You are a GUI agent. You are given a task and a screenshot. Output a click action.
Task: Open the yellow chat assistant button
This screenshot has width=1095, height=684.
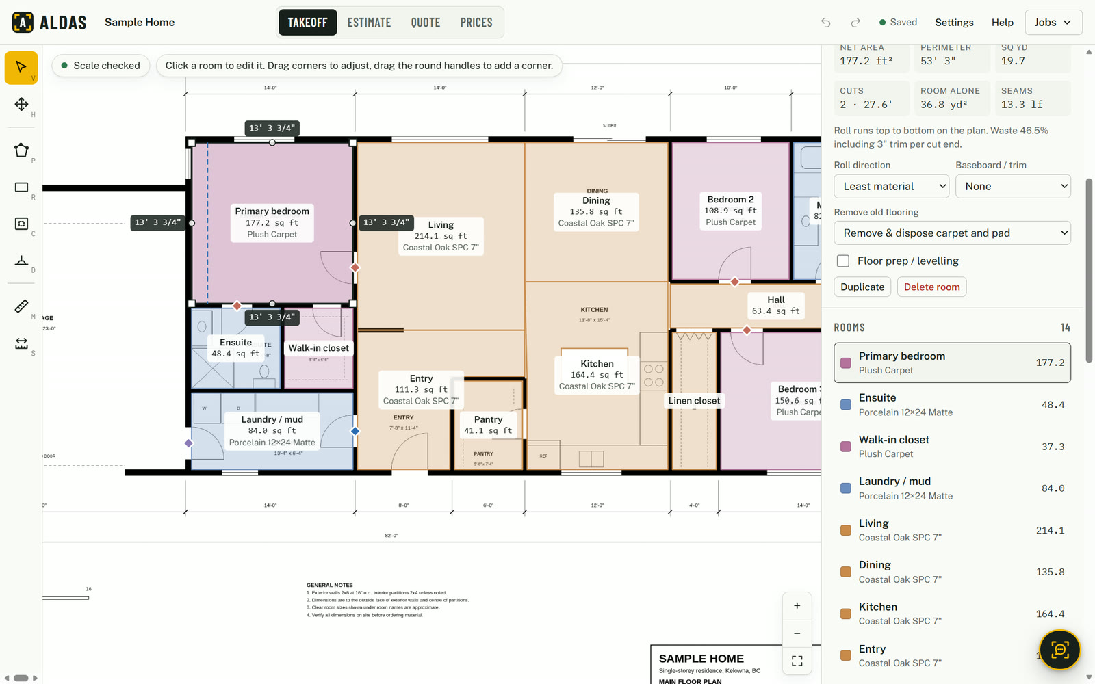click(x=1059, y=649)
